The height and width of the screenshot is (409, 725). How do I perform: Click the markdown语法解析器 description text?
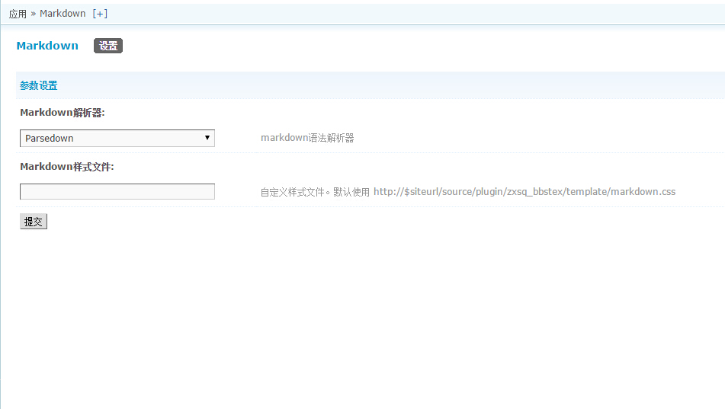[x=307, y=138]
